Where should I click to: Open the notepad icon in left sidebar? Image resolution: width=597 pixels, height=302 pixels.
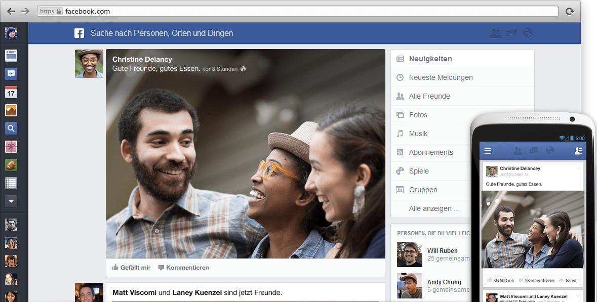(x=11, y=183)
